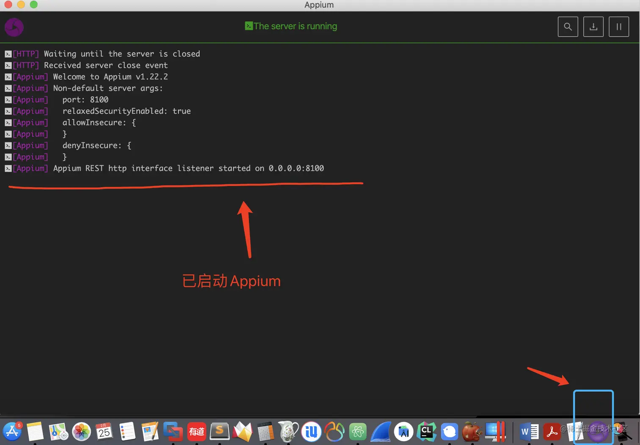Open Reminders from the dock
Screen dimensions: 640x445
(x=127, y=431)
